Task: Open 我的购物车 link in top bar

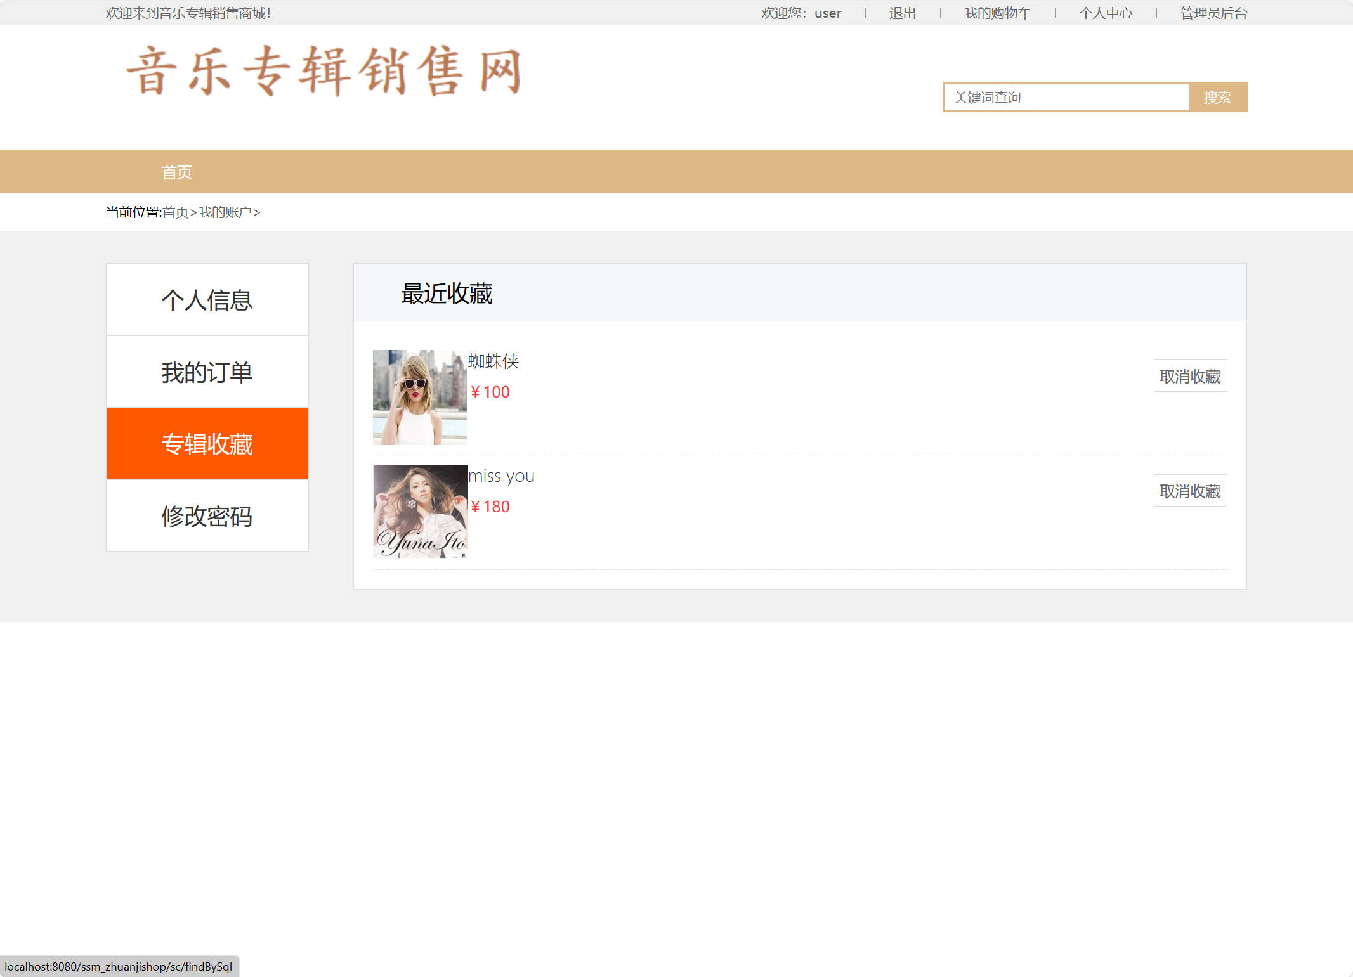Action: 997,13
